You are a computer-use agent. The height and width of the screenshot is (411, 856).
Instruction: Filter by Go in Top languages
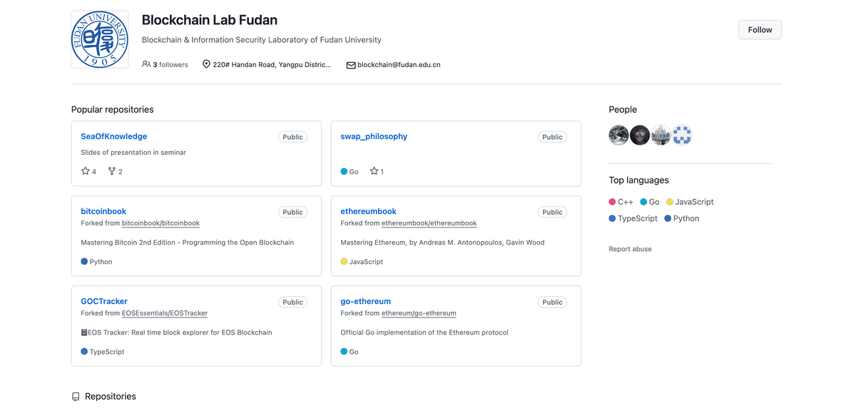tap(650, 202)
